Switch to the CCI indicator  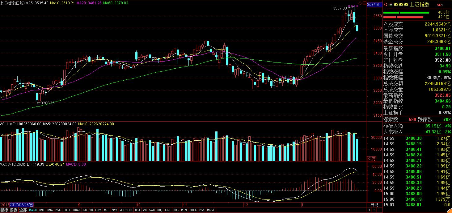(x=168, y=210)
